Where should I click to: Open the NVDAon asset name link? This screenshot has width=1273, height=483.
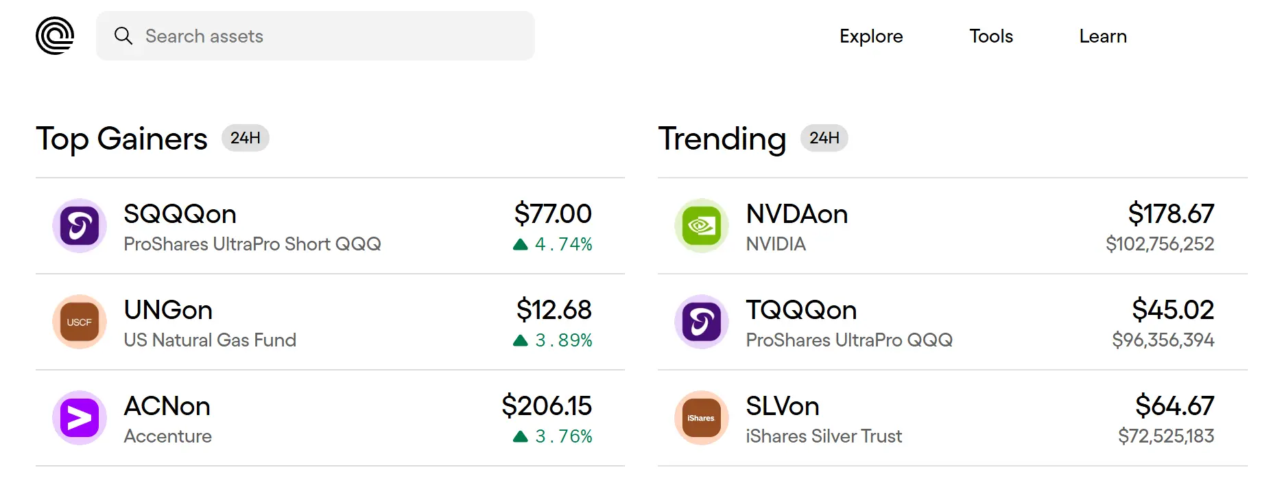click(797, 214)
